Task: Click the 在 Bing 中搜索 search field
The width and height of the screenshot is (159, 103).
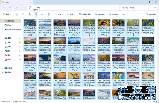Action: point(139,8)
